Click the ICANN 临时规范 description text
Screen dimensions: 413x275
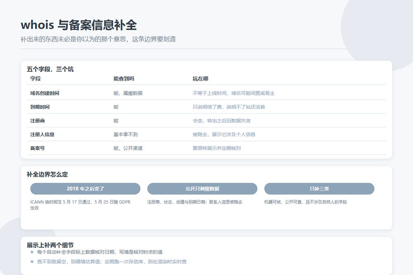click(x=81, y=205)
